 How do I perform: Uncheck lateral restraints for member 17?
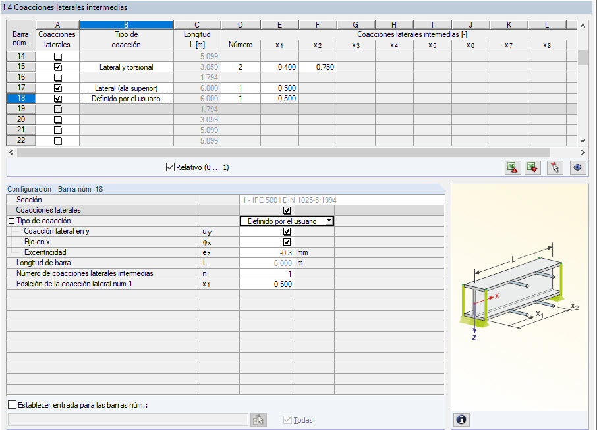(x=57, y=88)
